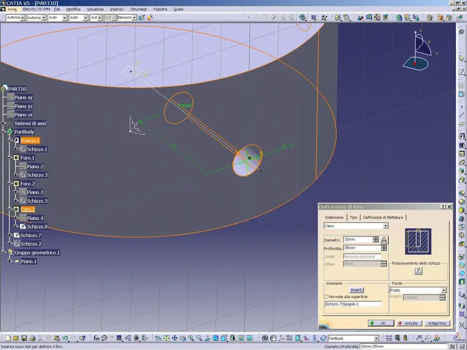Screen dimensions: 467x350
Task: Click the Sketcher icon in right toolbar
Action: tap(462, 72)
